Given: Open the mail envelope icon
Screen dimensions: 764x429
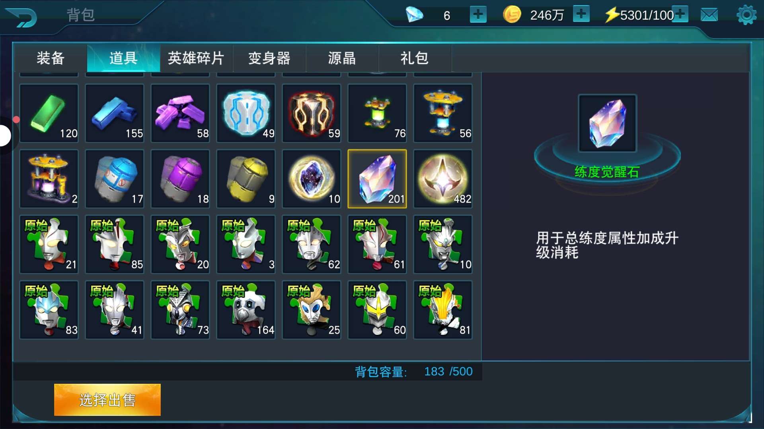Looking at the screenshot, I should click(709, 15).
